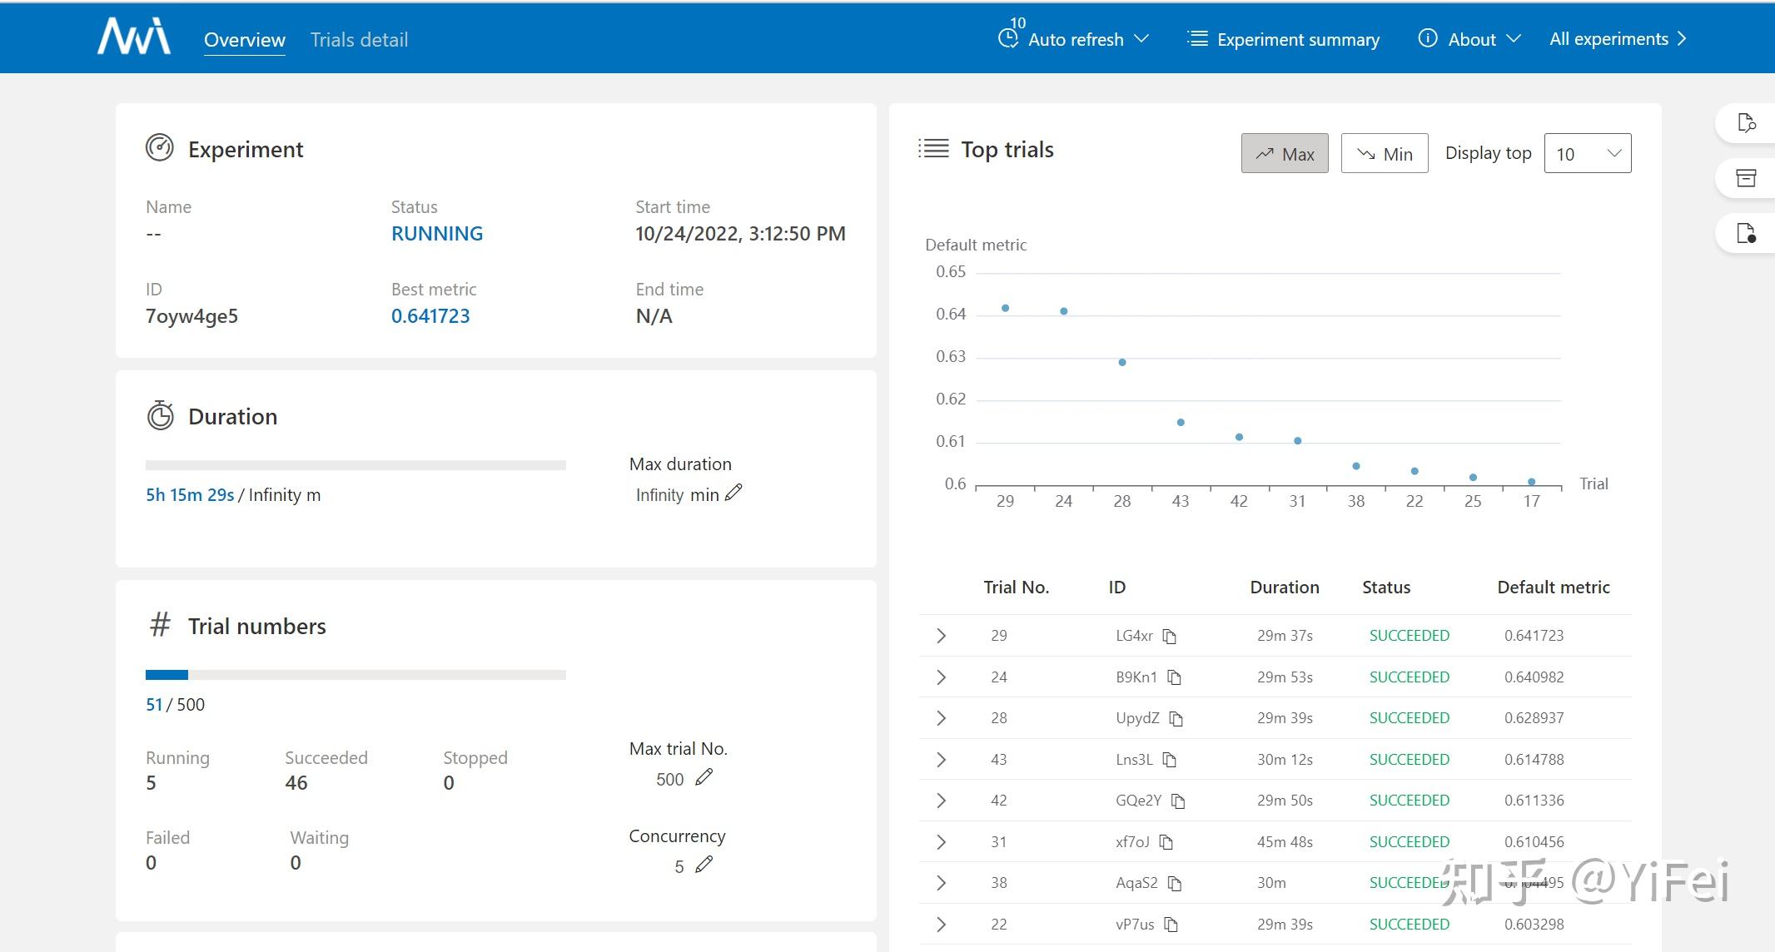
Task: Edit Max duration with pencil icon
Action: point(733,493)
